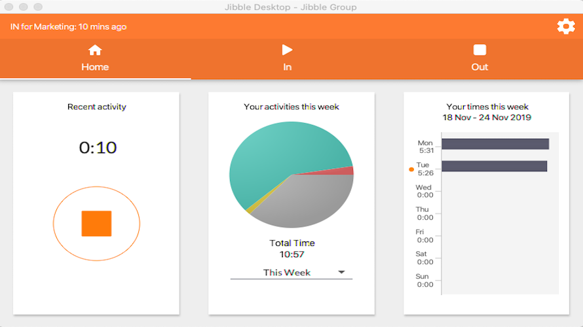Click the IN for Marketing status text
This screenshot has height=327, width=583.
pos(68,27)
